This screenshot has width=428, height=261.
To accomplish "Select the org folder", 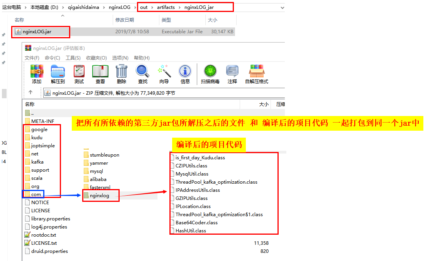I will tap(32, 186).
